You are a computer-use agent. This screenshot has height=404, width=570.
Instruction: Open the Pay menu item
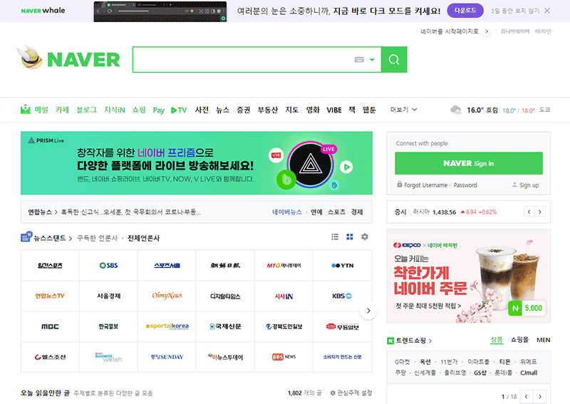pyautogui.click(x=158, y=110)
